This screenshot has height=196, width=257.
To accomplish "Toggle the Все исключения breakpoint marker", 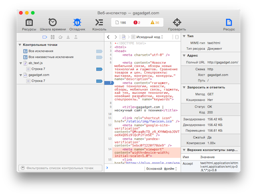I will click(99, 51).
